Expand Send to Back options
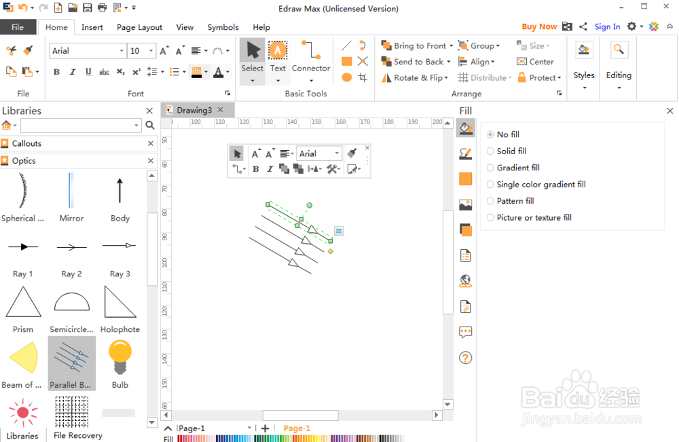The height and width of the screenshot is (442, 679). click(449, 62)
